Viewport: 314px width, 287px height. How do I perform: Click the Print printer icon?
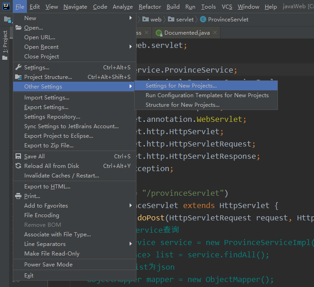[x=19, y=196]
